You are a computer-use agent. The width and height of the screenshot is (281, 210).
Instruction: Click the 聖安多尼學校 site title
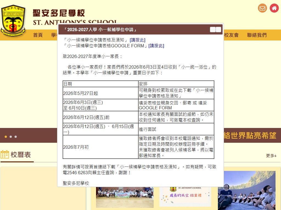pyautogui.click(x=59, y=13)
